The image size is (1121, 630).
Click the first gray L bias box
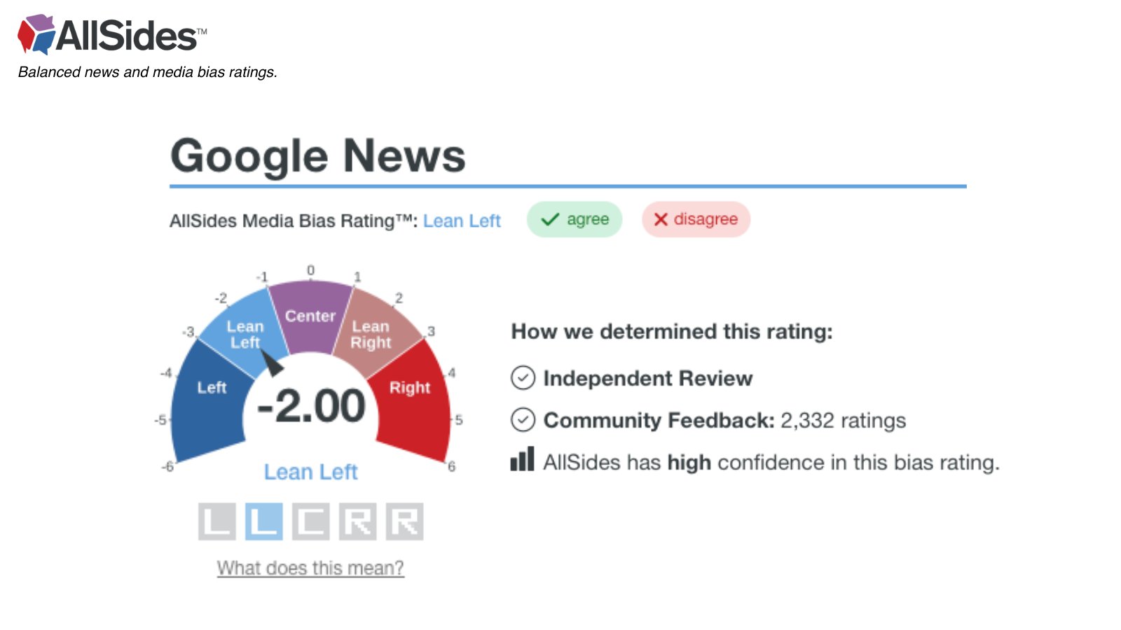pos(216,521)
